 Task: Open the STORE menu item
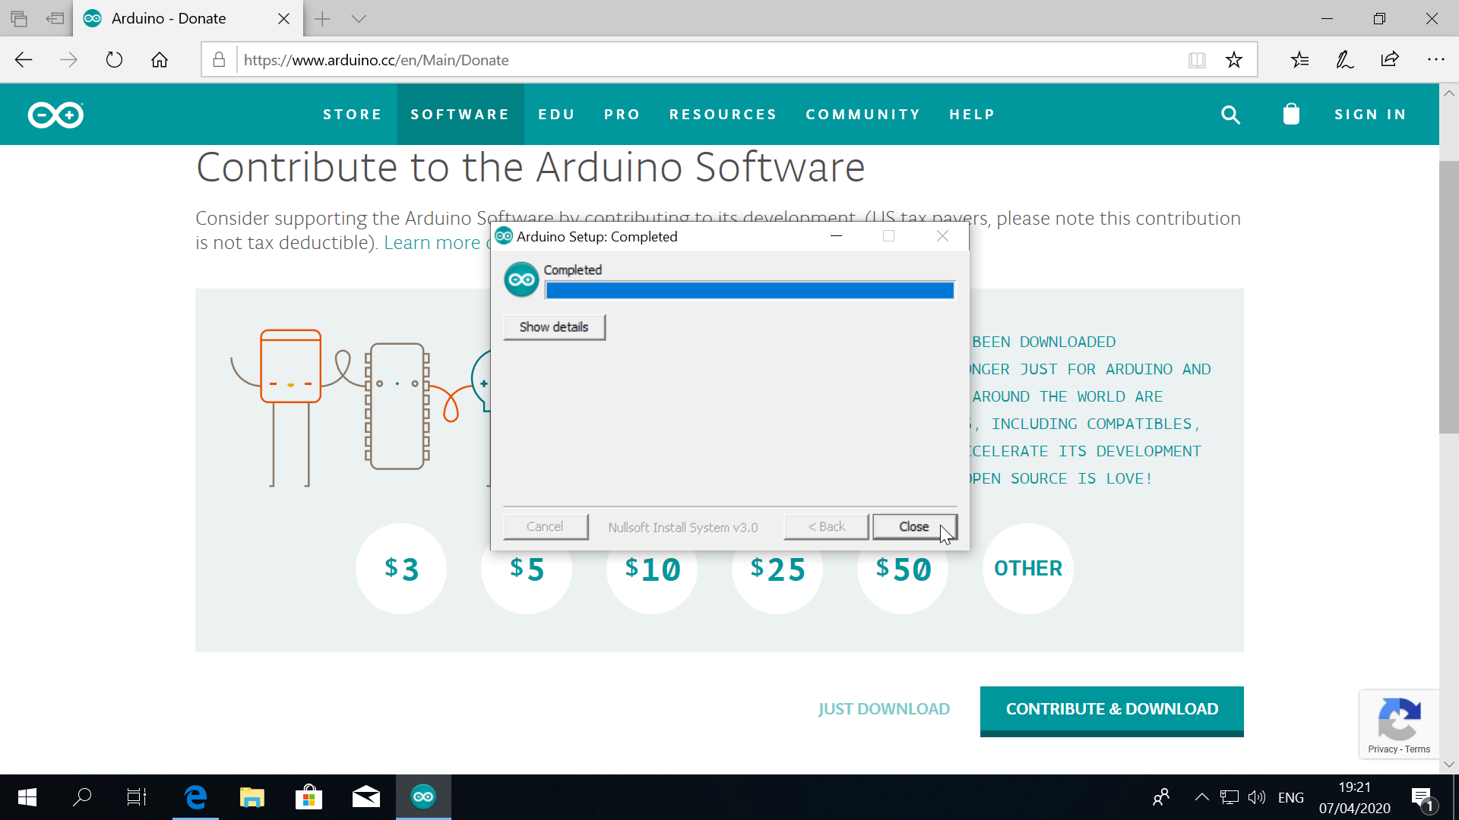coord(353,115)
